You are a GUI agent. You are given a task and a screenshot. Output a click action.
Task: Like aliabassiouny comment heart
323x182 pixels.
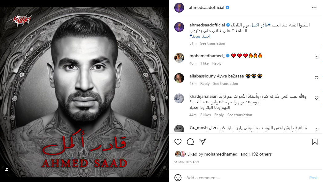tap(317, 78)
